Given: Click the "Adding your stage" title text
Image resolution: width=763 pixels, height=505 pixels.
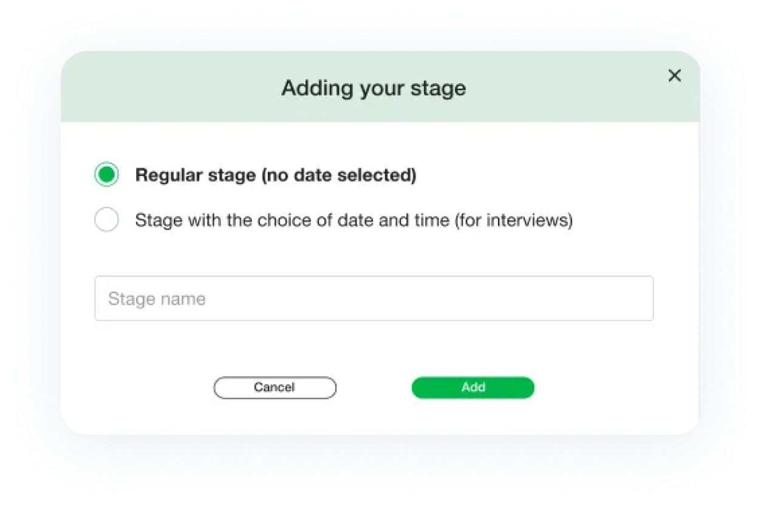Looking at the screenshot, I should pyautogui.click(x=374, y=88).
